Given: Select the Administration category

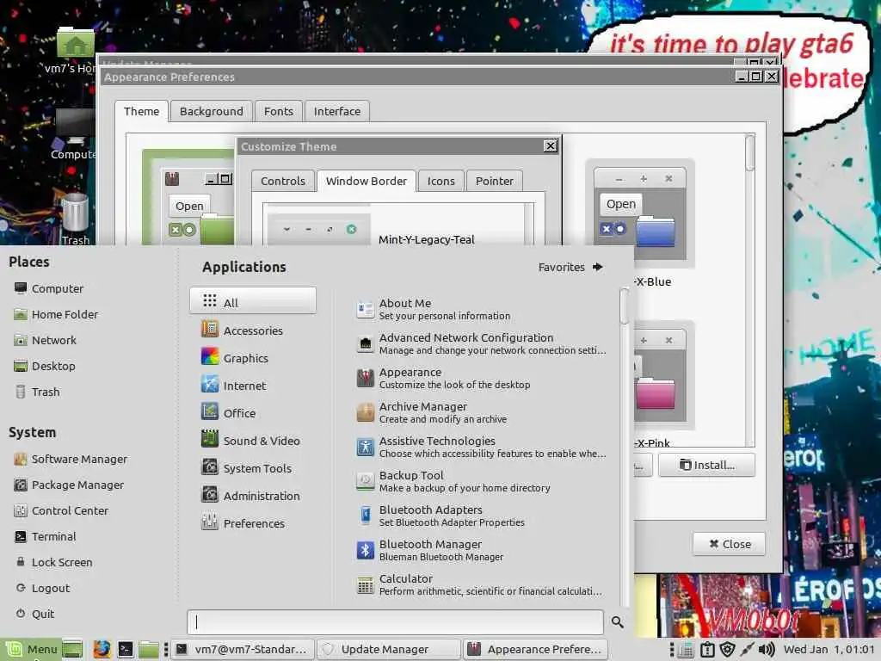Looking at the screenshot, I should (253, 495).
